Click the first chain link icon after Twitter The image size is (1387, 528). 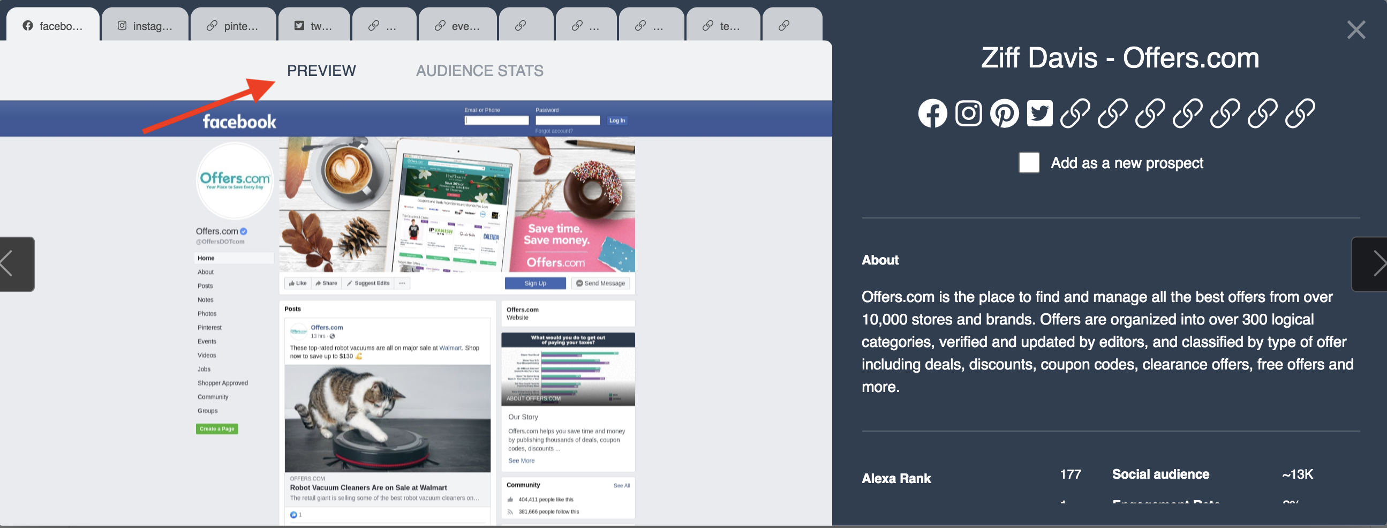[1075, 114]
